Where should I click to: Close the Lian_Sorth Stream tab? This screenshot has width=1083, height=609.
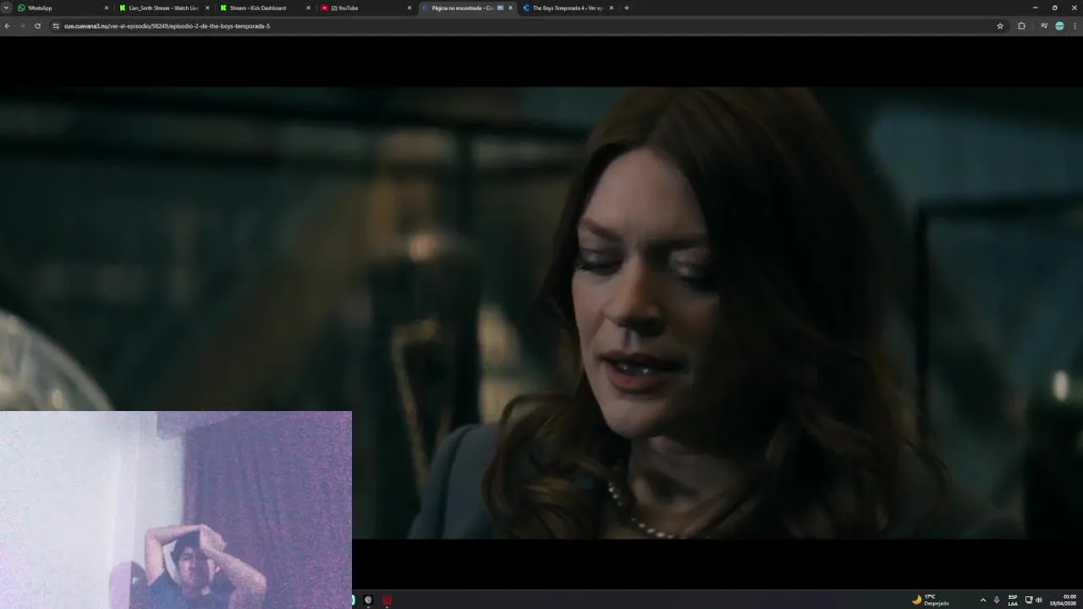[207, 8]
